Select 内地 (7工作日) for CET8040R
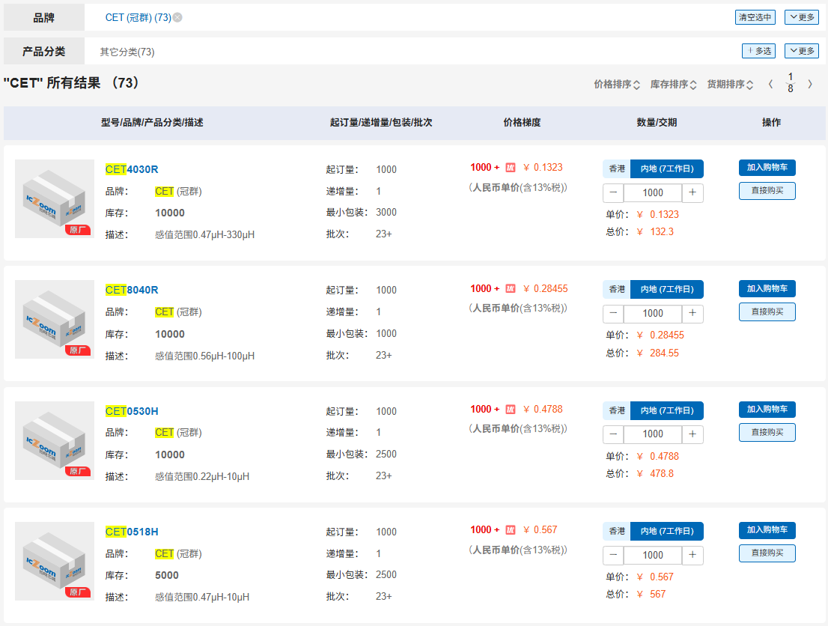The height and width of the screenshot is (626, 828). (667, 290)
